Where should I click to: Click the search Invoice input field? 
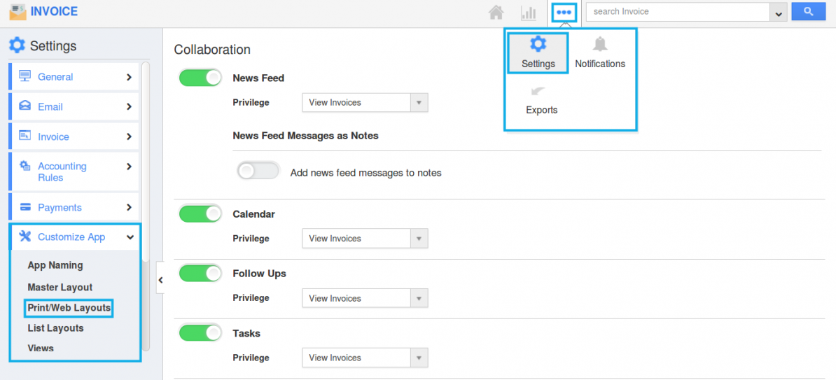click(x=677, y=12)
